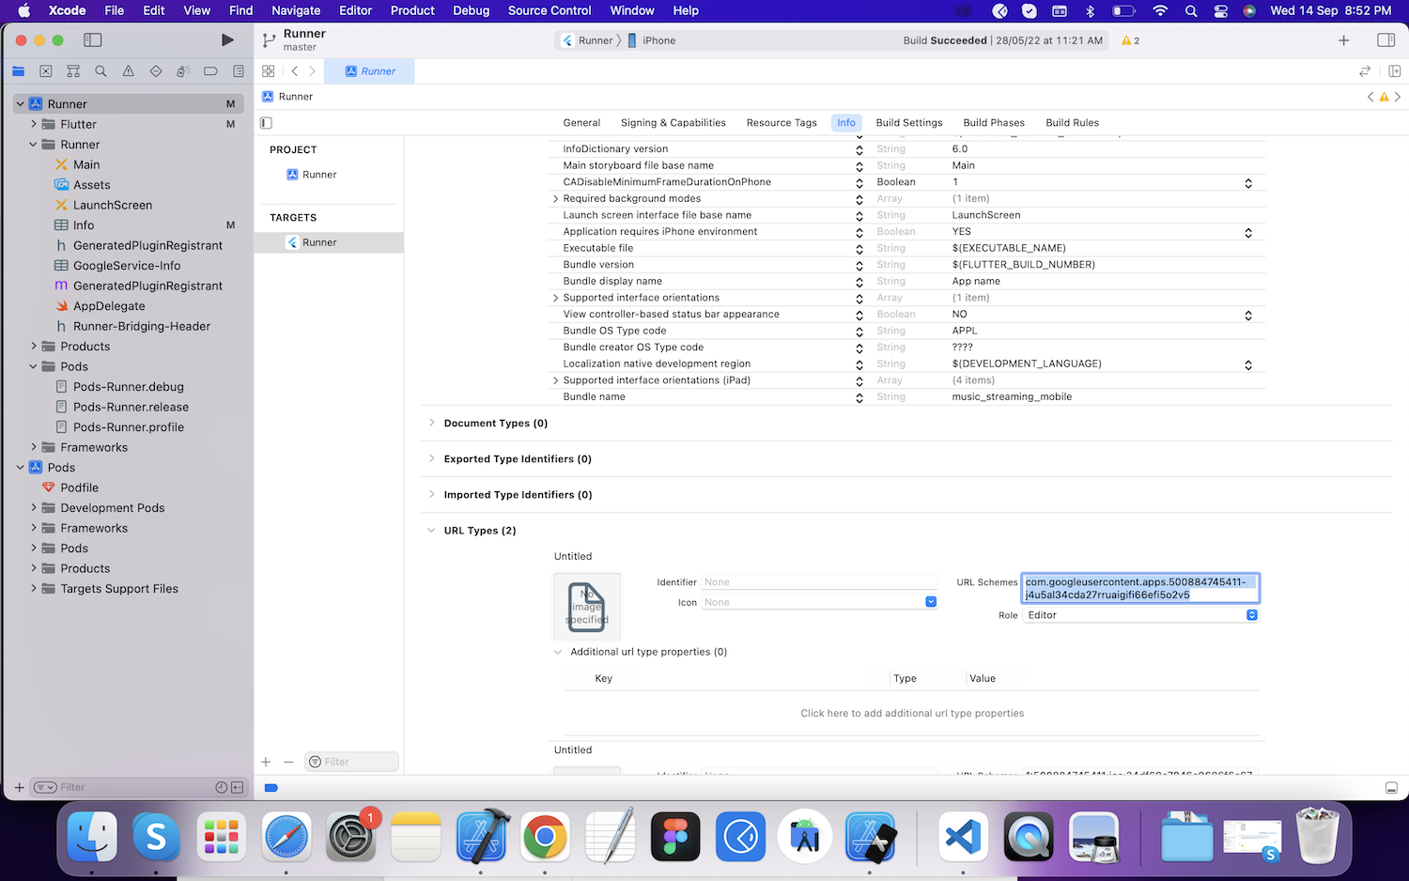The height and width of the screenshot is (881, 1409).
Task: Launch Visual Studio Code from the Dock
Action: coord(964,836)
